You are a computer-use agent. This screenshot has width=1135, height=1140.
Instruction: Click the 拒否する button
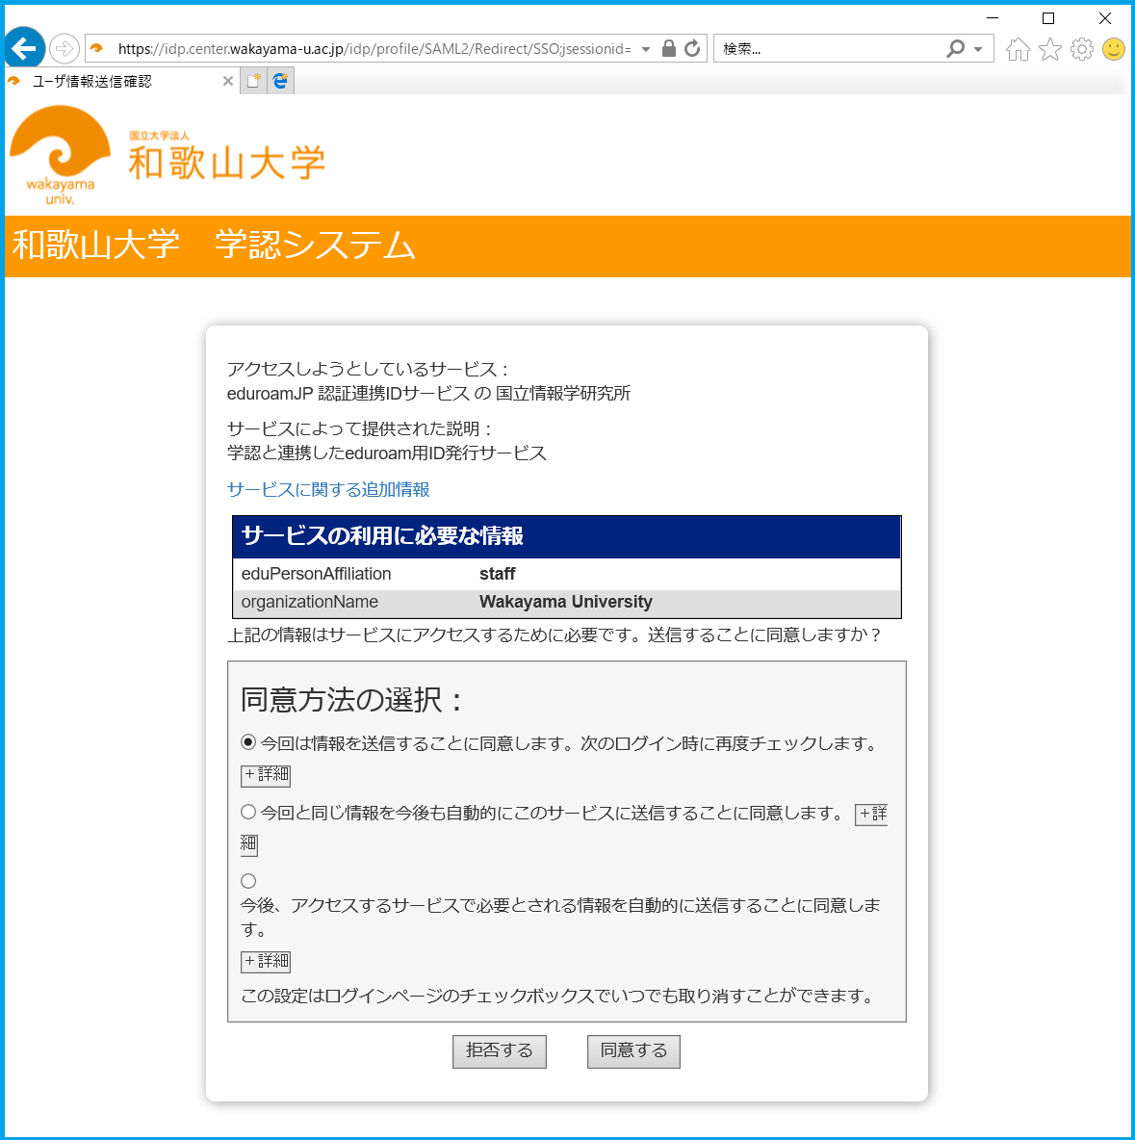500,1051
